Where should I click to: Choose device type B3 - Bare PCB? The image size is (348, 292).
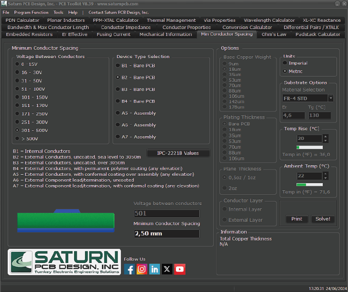point(135,90)
